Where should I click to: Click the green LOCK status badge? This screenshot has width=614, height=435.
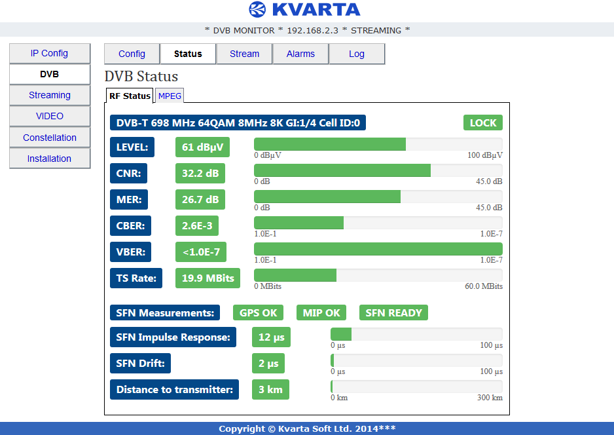483,123
